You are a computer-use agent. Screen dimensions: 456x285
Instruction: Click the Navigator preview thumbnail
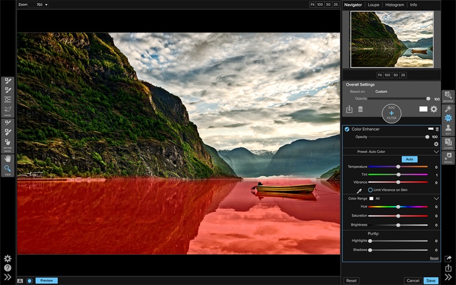point(392,39)
